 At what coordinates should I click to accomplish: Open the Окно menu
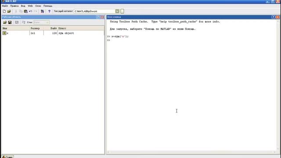(x=38, y=6)
